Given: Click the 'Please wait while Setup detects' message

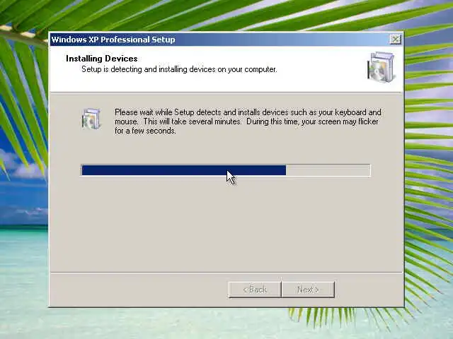Looking at the screenshot, I should (x=248, y=121).
